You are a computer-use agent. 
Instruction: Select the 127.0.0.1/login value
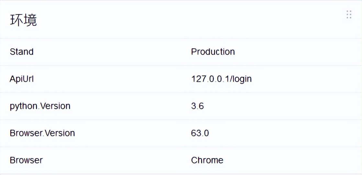[x=221, y=79]
